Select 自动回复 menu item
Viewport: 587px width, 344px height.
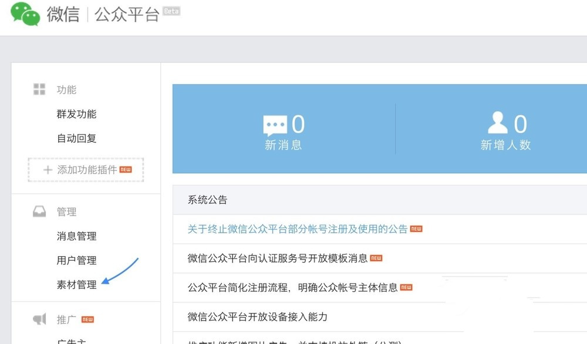tap(76, 138)
